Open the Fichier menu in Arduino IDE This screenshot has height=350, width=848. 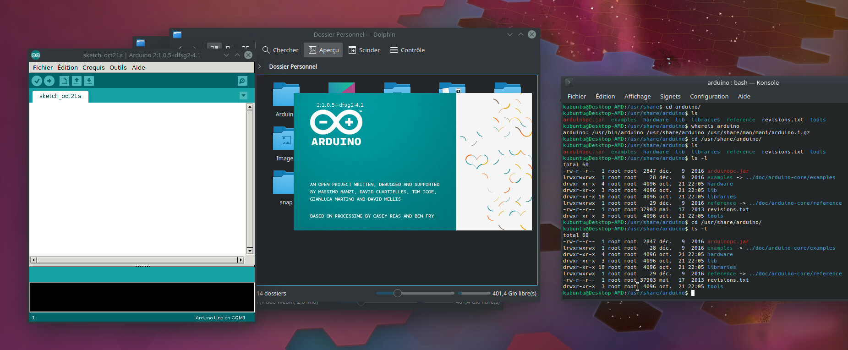(x=43, y=67)
